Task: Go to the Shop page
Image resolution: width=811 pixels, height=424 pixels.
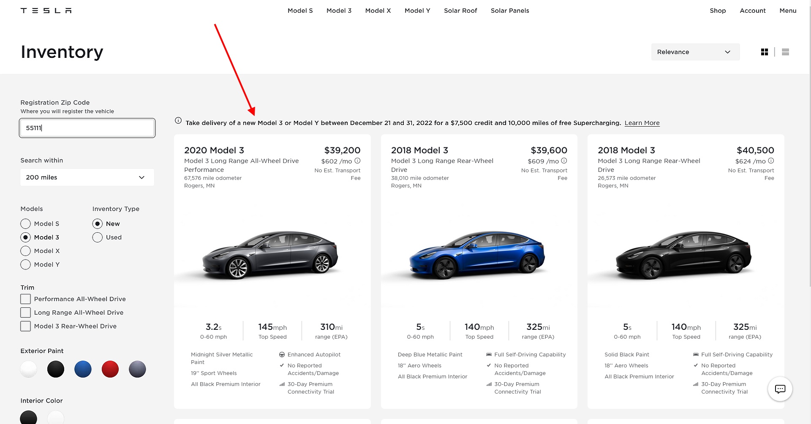Action: 718,11
